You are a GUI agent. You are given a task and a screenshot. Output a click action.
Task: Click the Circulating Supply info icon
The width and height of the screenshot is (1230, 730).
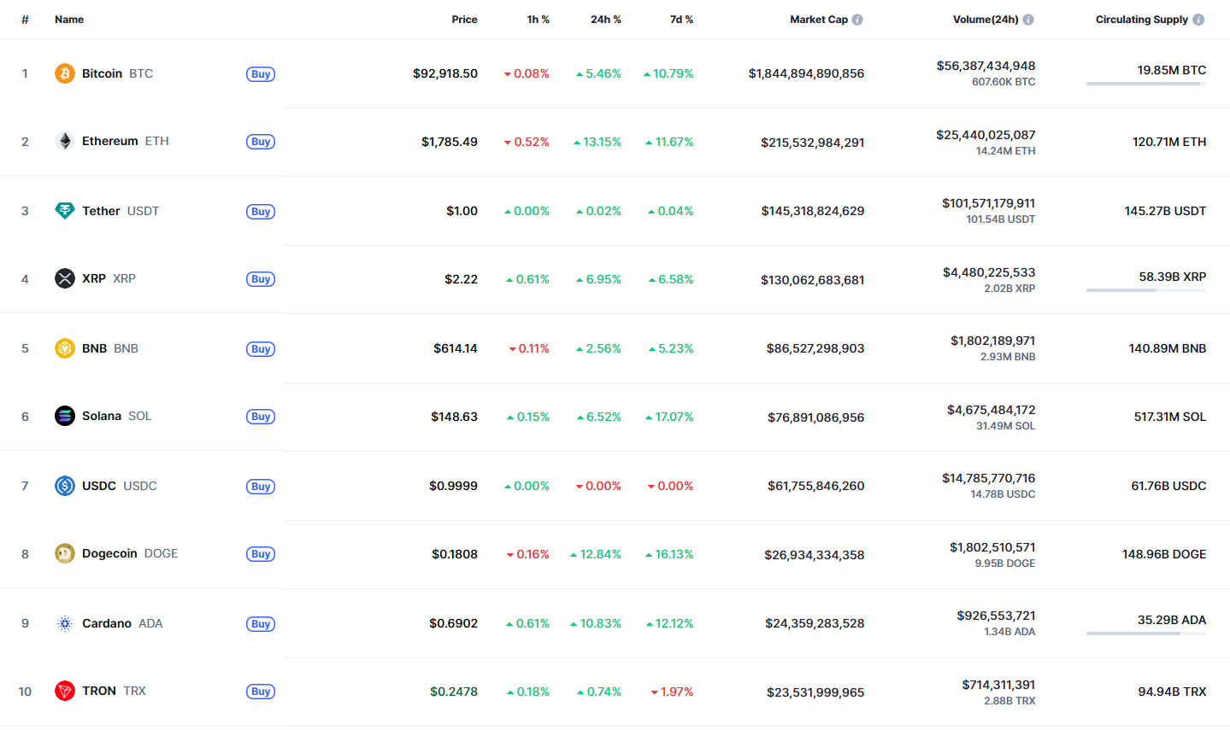click(x=1198, y=20)
